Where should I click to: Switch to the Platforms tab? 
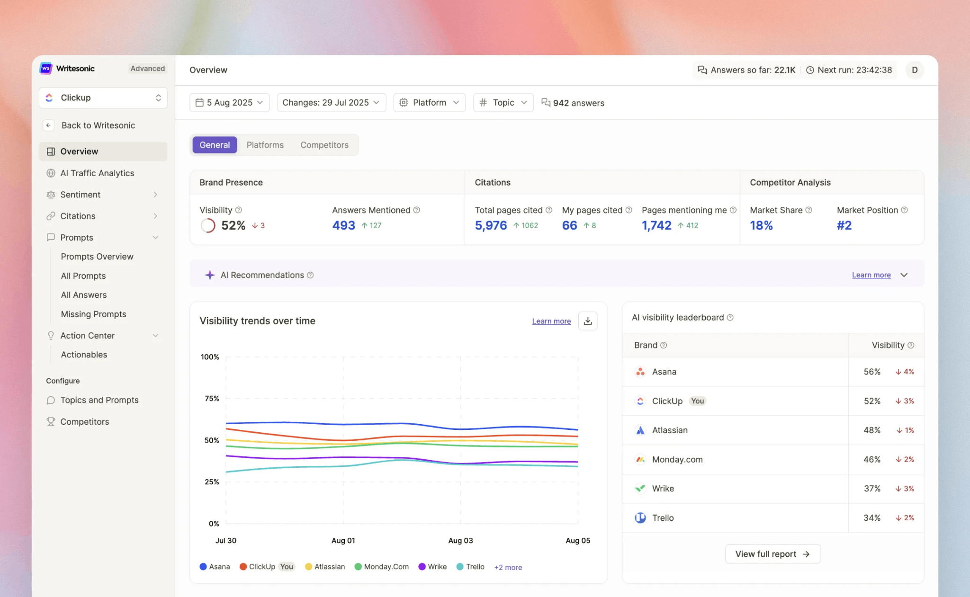tap(265, 145)
